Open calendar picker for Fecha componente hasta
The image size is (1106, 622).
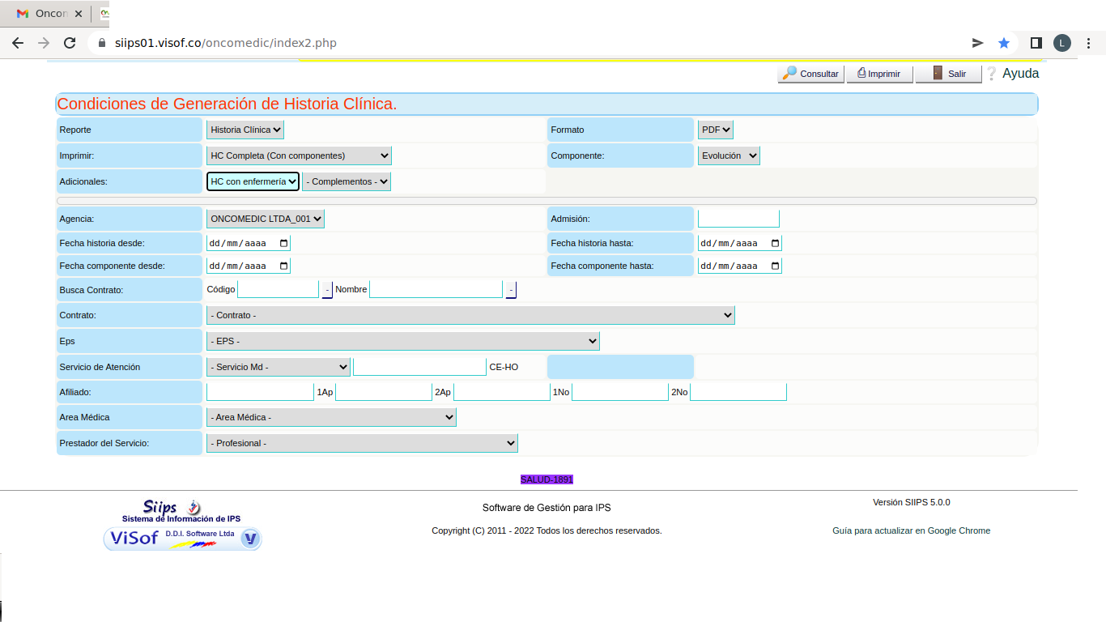[x=775, y=266]
